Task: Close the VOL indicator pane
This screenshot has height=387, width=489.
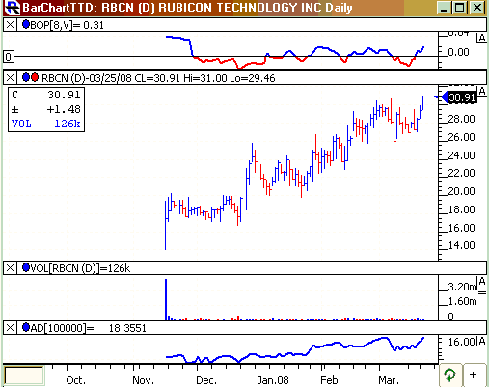Action: point(10,268)
